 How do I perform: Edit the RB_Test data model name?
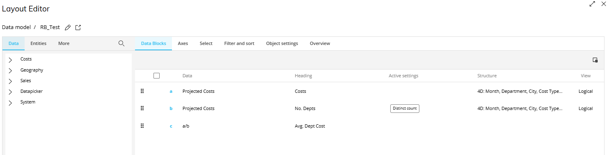point(68,27)
